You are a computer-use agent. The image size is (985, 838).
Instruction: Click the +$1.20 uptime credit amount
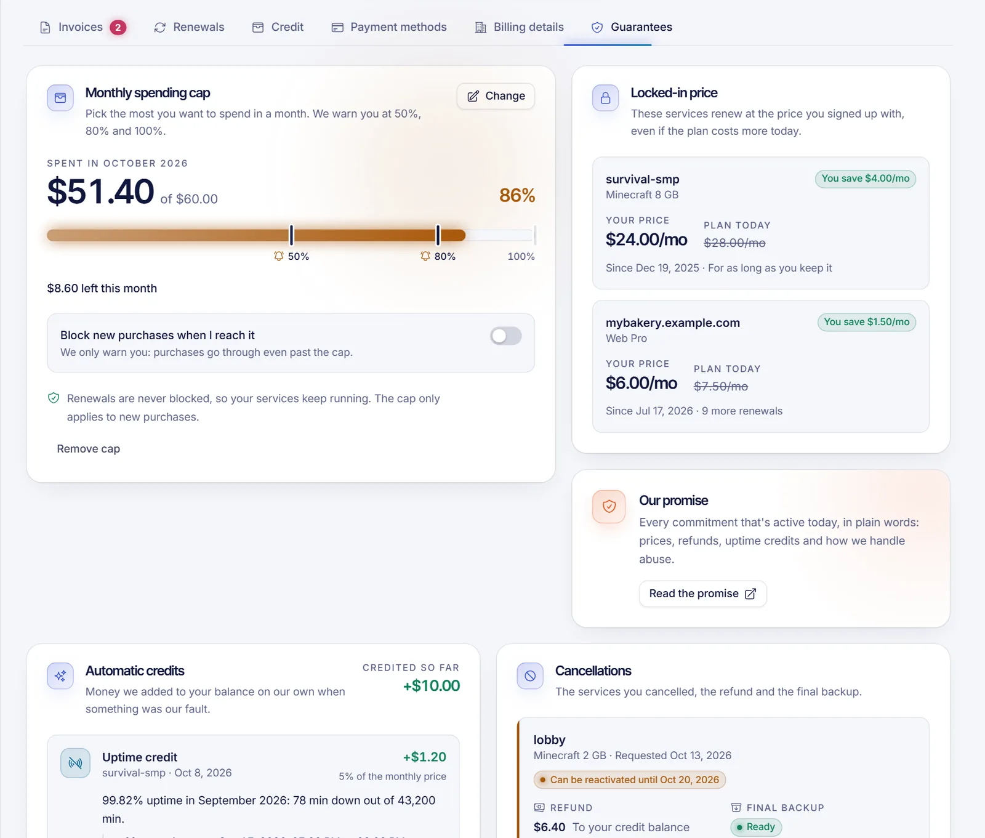click(425, 757)
